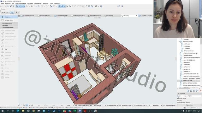Click the red delete X in Navigator

200,91
